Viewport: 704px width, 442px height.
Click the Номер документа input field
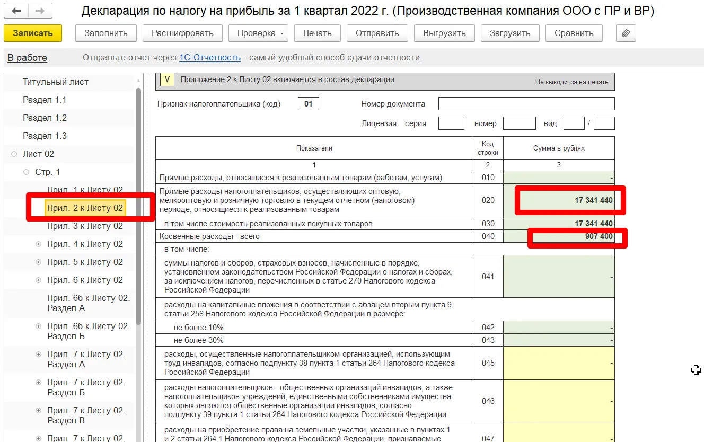point(526,104)
